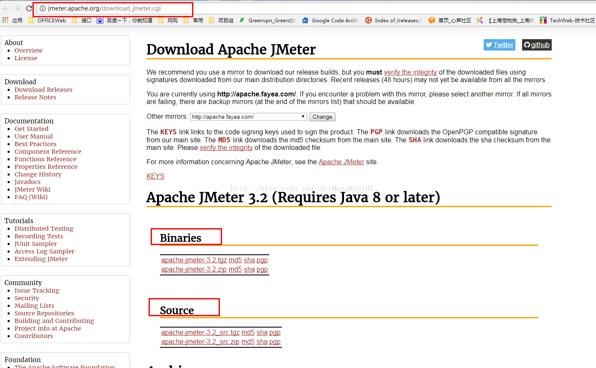
Task: Open the Baidu bookmark
Action: 125,20
